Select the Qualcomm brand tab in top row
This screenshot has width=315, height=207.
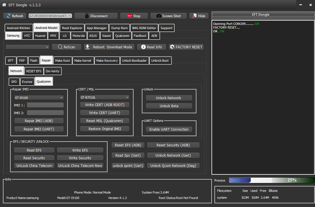coord(122,36)
